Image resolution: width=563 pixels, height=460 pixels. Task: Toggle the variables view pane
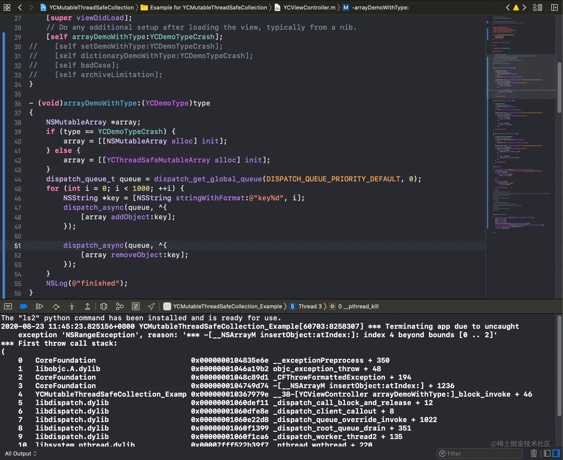pyautogui.click(x=547, y=453)
